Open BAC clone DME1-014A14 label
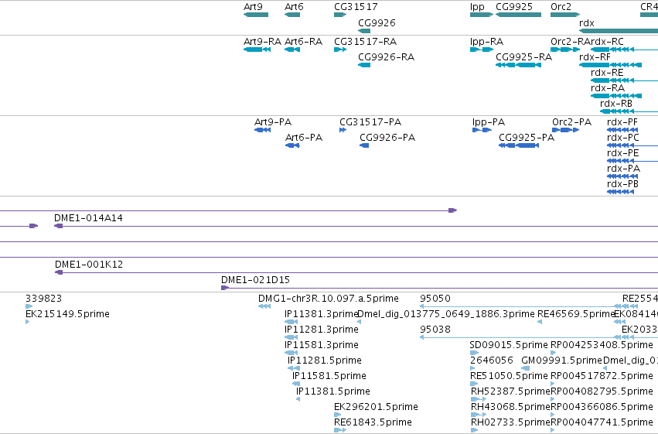 tap(88, 218)
